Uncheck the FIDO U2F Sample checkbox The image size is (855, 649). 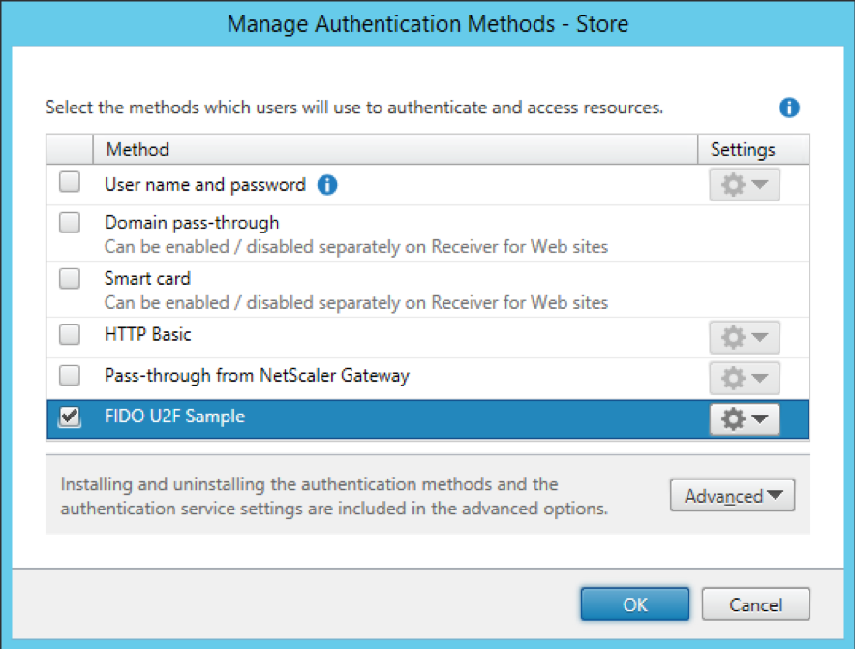point(70,417)
